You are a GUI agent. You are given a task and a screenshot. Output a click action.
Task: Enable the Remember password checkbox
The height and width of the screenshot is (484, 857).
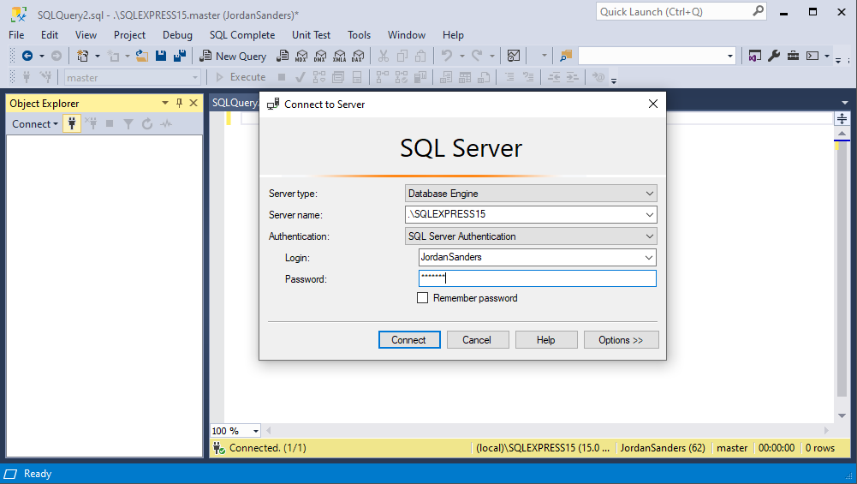(x=422, y=298)
